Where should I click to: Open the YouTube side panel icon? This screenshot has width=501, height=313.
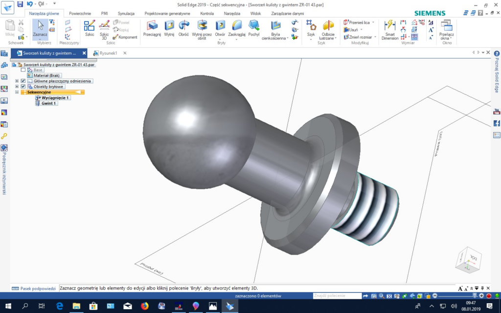(x=497, y=112)
